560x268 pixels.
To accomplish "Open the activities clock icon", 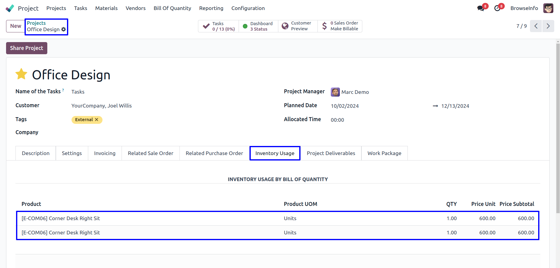I will click(497, 8).
